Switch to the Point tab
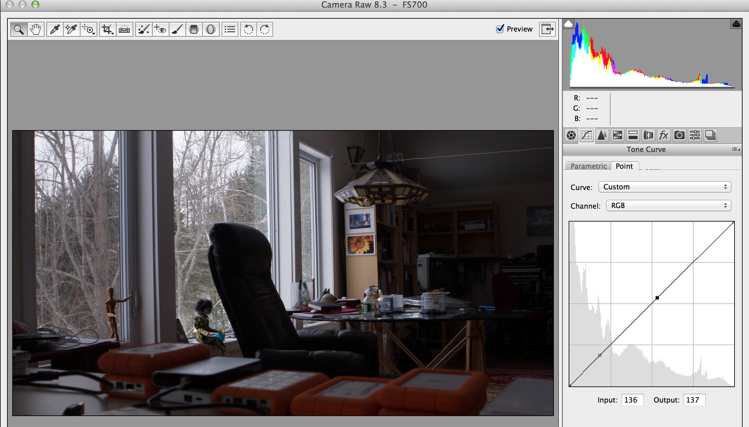Screen dimensions: 749x427 click(624, 166)
